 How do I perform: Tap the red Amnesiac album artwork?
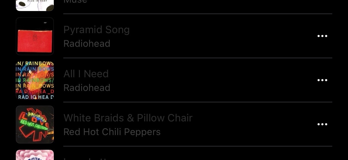(x=35, y=36)
